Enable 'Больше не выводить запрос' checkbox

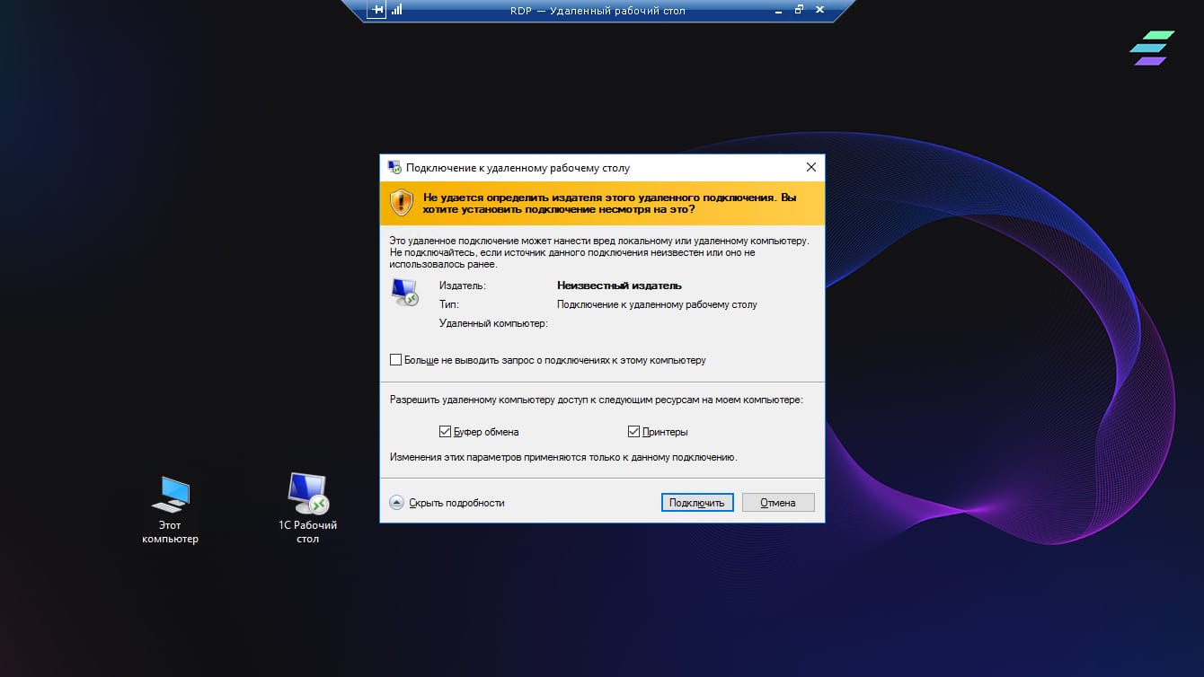(x=396, y=360)
